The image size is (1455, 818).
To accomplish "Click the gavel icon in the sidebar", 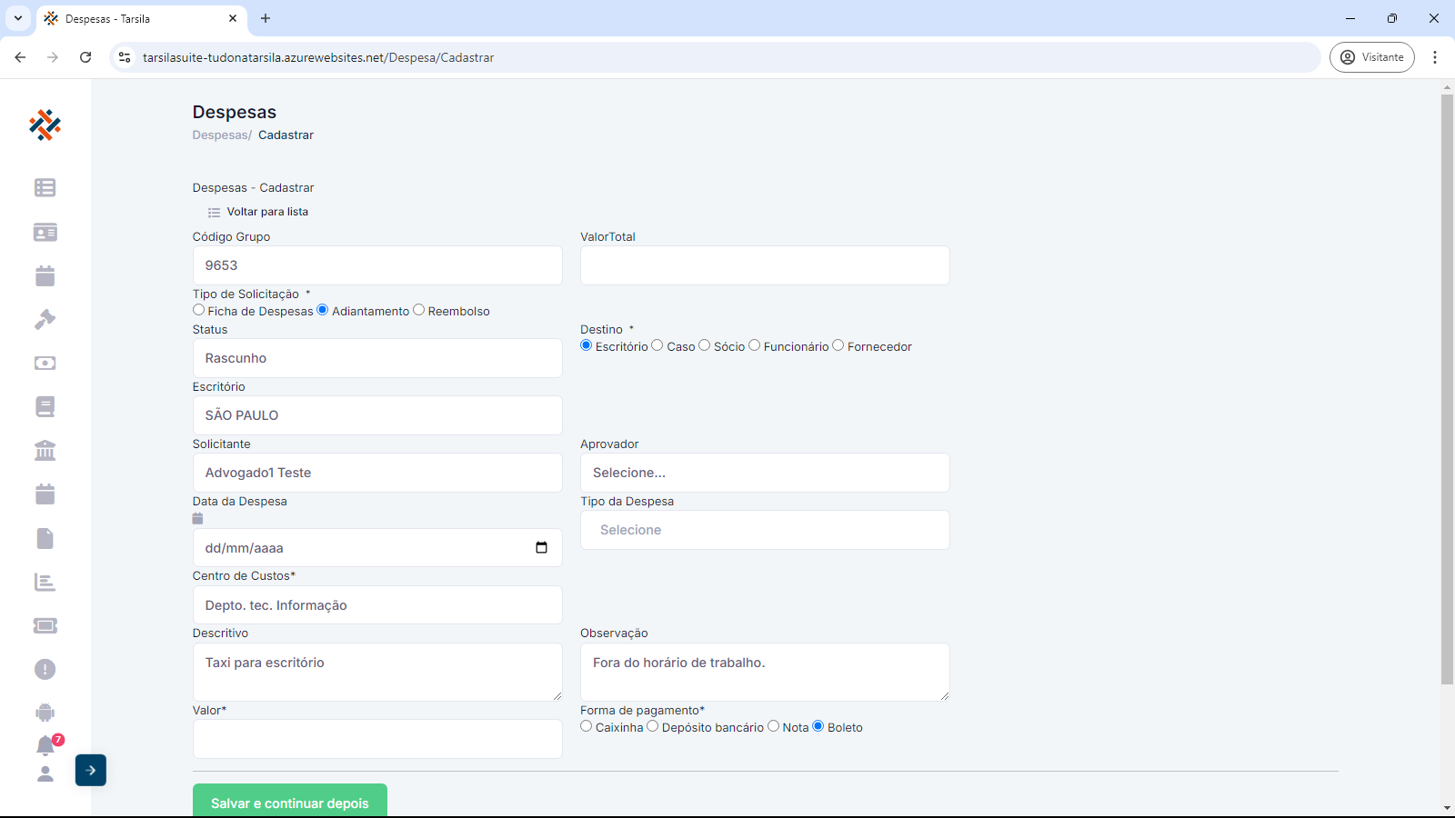I will (x=45, y=319).
